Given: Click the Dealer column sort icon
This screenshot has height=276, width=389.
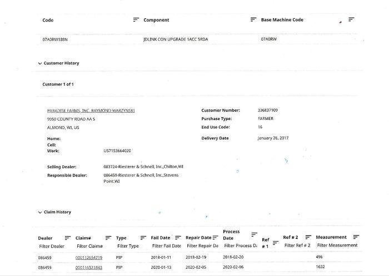Looking at the screenshot, I should click(68, 238).
